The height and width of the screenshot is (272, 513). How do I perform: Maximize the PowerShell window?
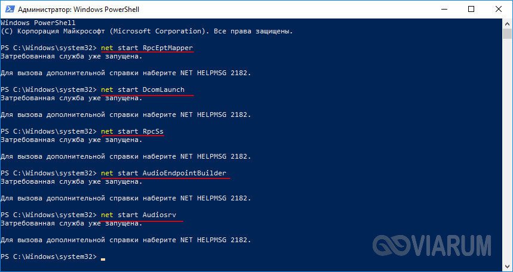(x=471, y=9)
